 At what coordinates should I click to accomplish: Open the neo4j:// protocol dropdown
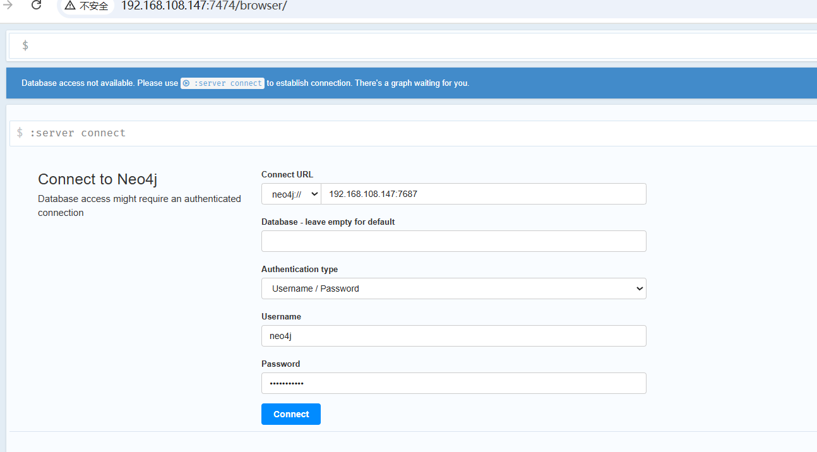point(291,194)
